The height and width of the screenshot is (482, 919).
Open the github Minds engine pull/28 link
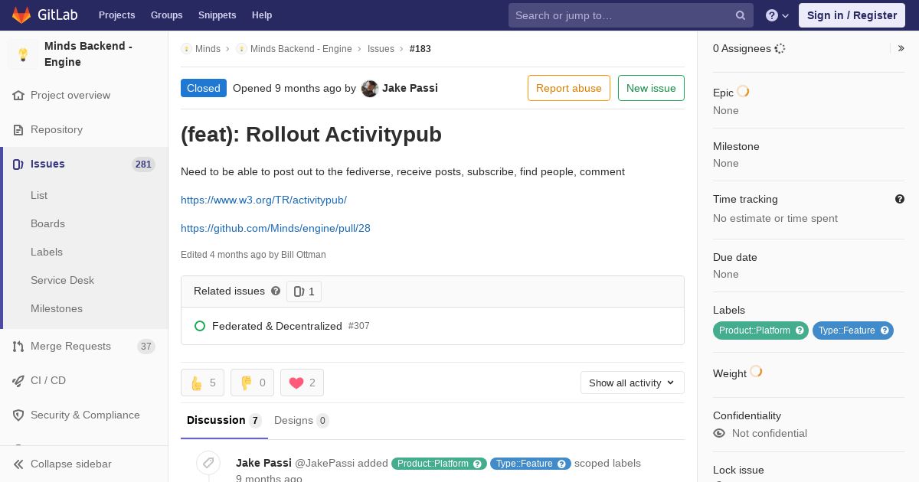(x=276, y=228)
